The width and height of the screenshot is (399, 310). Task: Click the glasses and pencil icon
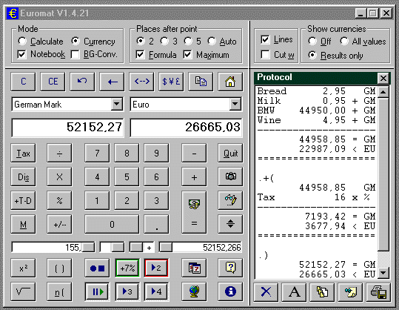pyautogui.click(x=230, y=200)
